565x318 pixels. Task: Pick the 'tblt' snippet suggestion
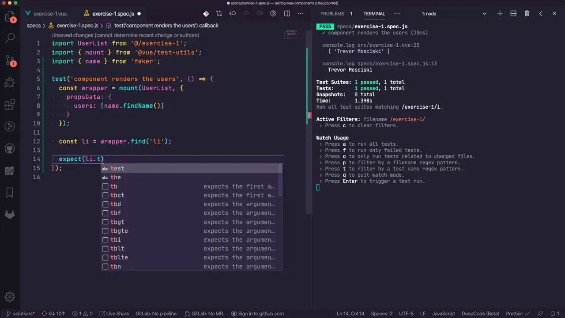click(192, 249)
